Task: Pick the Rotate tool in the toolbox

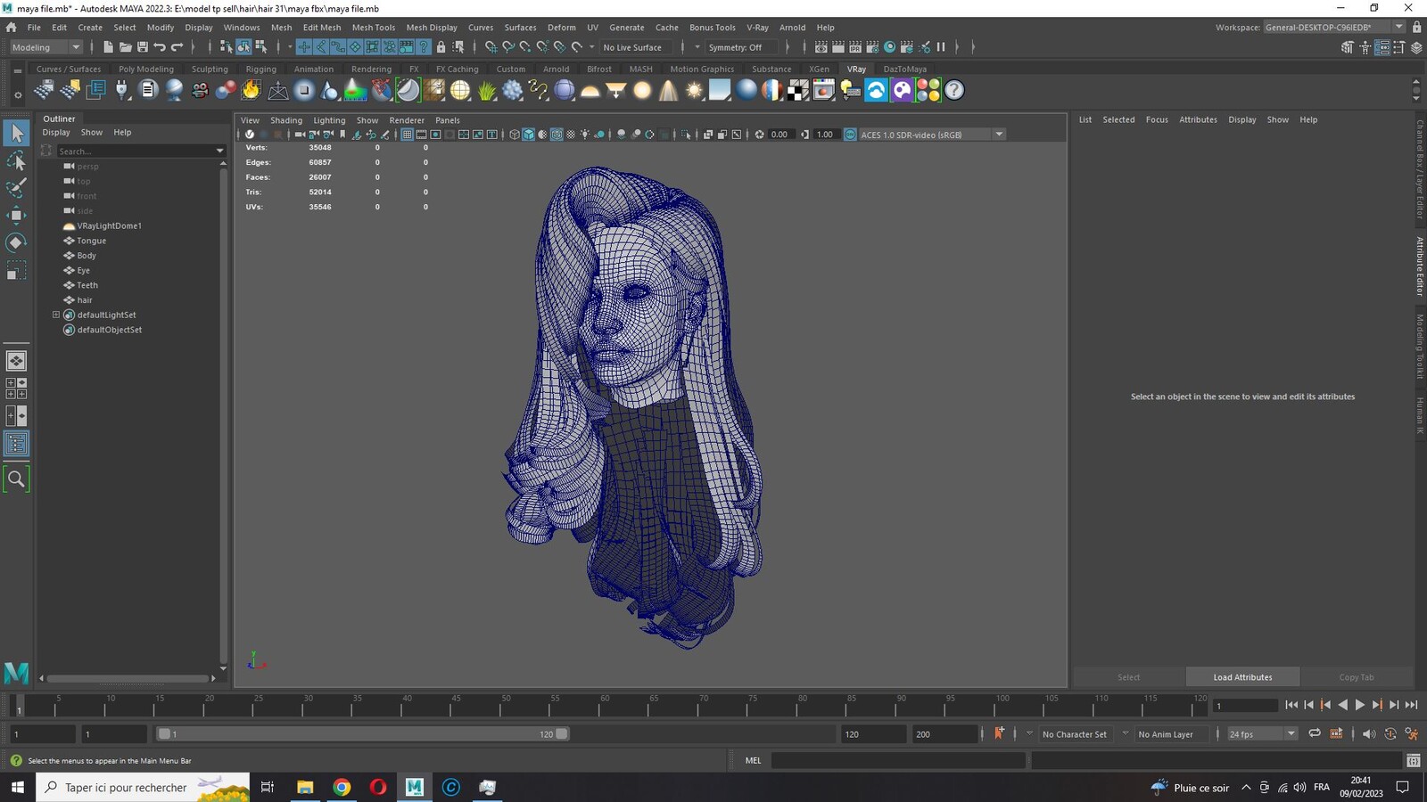Action: click(16, 242)
